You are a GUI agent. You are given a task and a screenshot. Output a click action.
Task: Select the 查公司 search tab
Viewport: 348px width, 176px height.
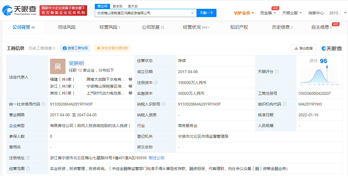102,6
